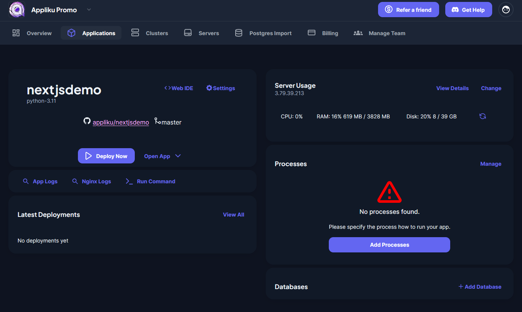522x312 pixels.
Task: Click Add Database link
Action: click(x=480, y=287)
